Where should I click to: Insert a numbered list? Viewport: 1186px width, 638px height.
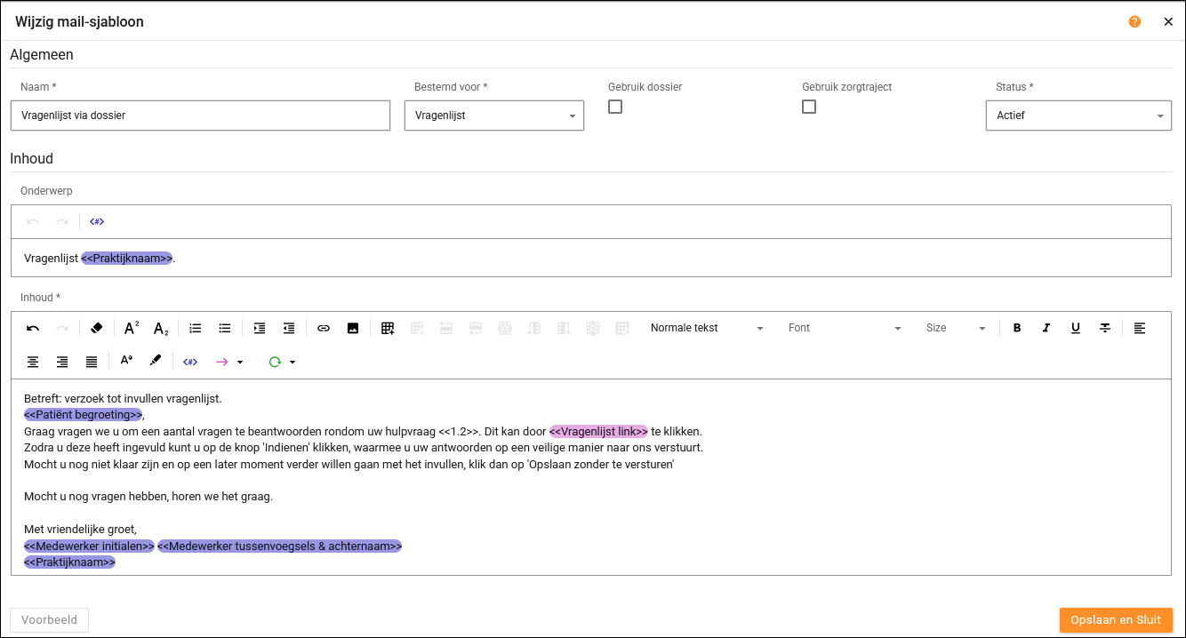pyautogui.click(x=196, y=329)
